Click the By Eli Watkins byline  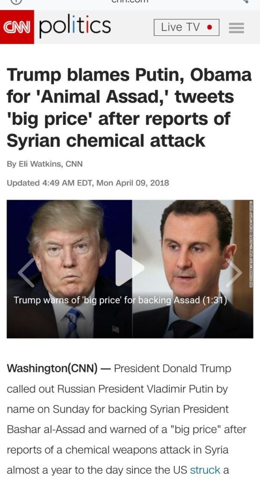(x=44, y=164)
